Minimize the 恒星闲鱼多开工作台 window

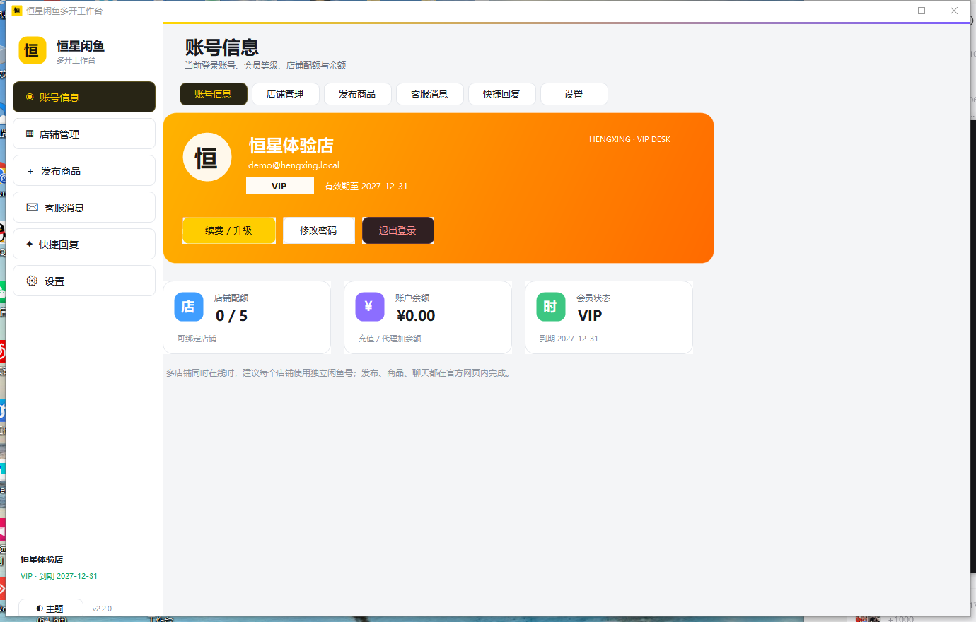tap(890, 11)
